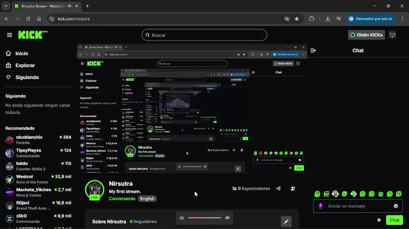409x229 pixels.
Task: Open Machete_Vilches channel
Action: click(38, 192)
